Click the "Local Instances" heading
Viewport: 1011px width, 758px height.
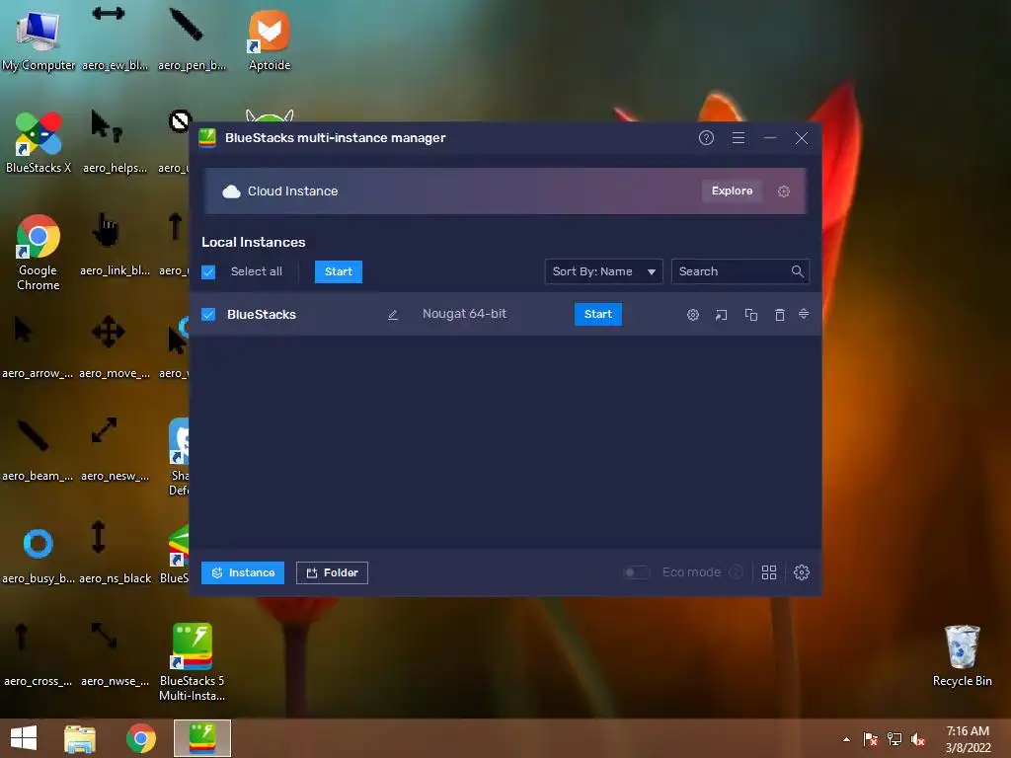point(254,243)
